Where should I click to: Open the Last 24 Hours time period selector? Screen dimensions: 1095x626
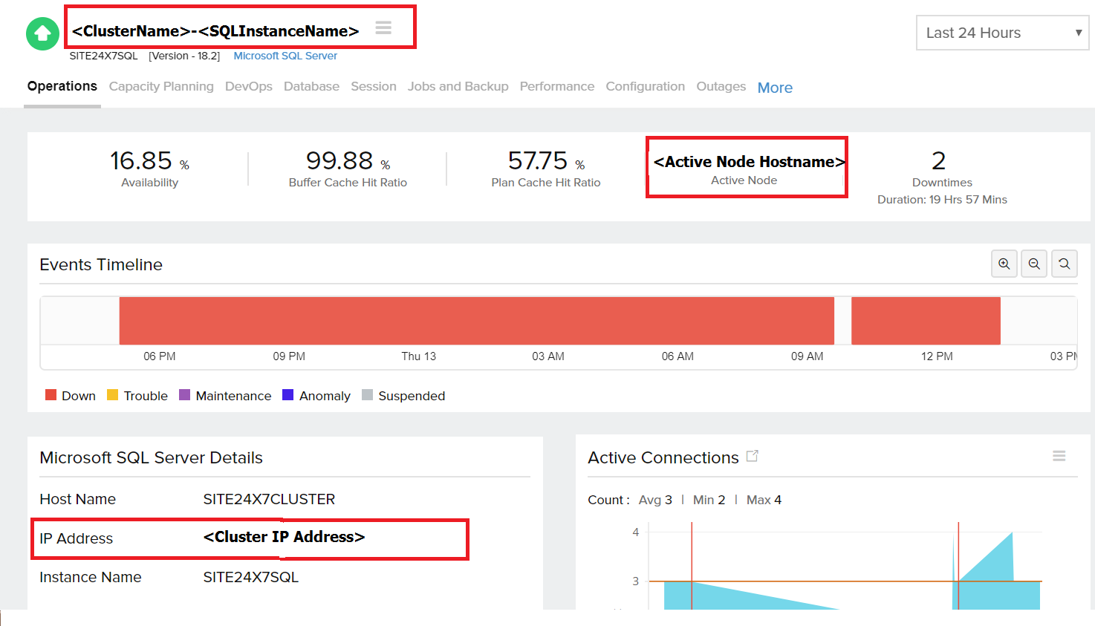tap(1001, 33)
